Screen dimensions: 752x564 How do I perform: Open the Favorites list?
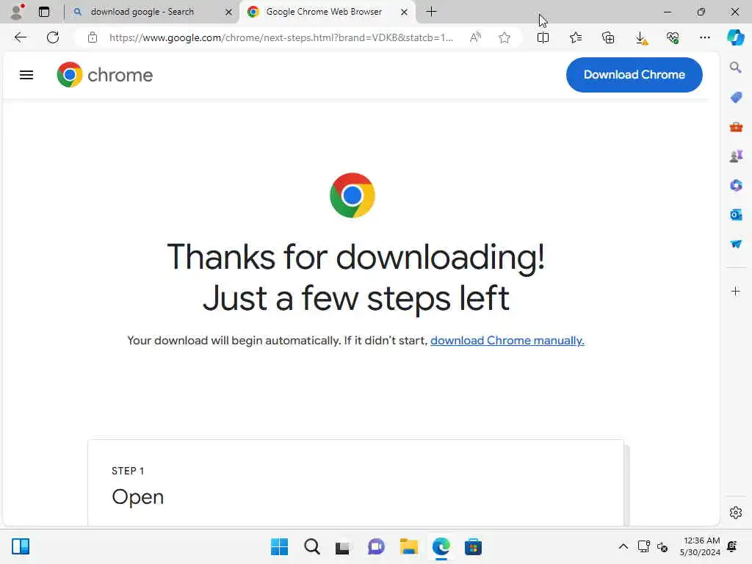576,37
